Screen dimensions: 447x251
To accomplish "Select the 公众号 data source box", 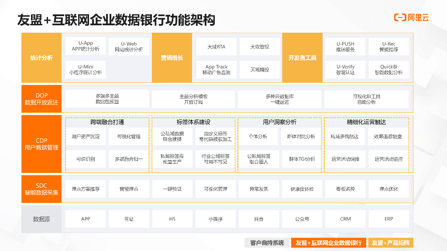I will click(302, 219).
